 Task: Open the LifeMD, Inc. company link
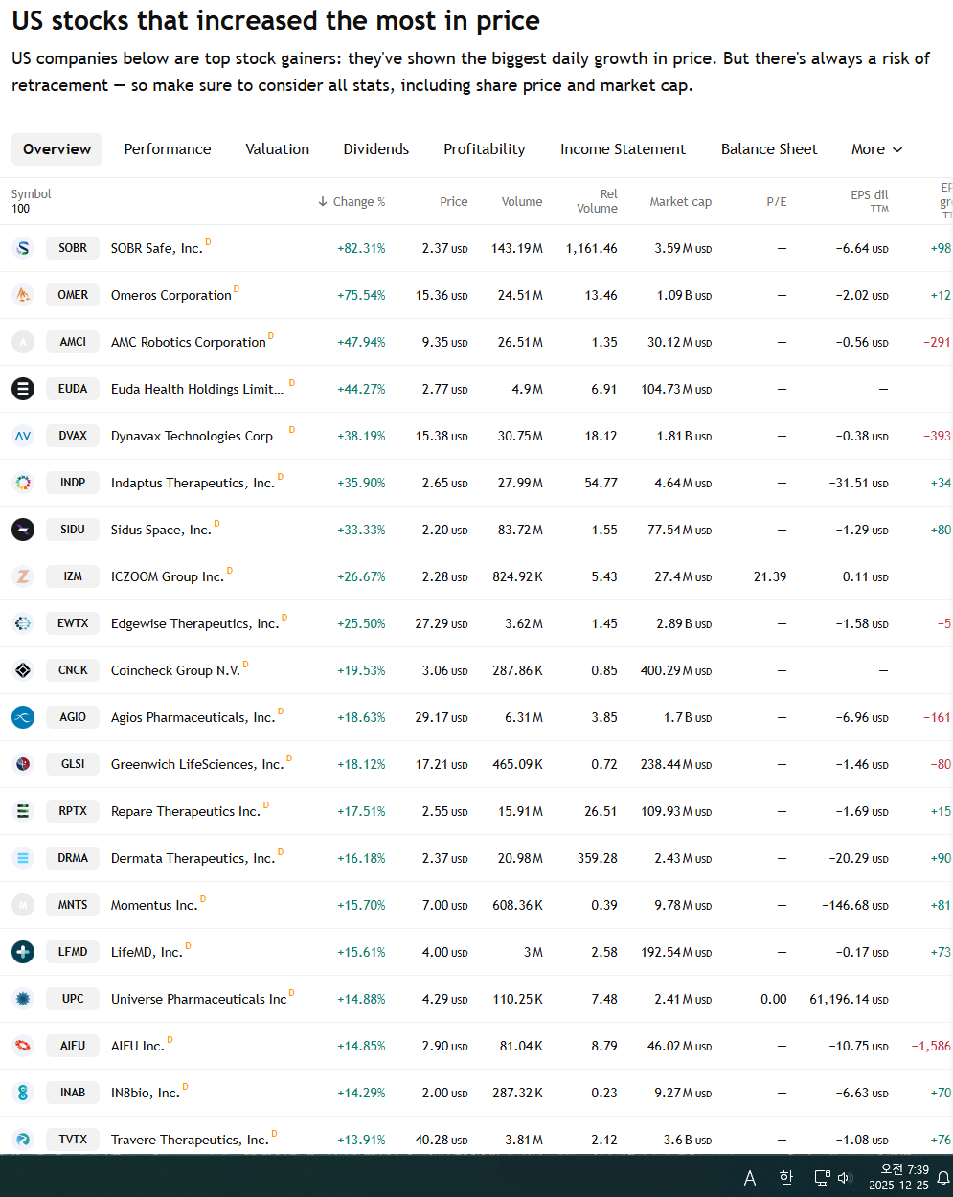tap(147, 952)
